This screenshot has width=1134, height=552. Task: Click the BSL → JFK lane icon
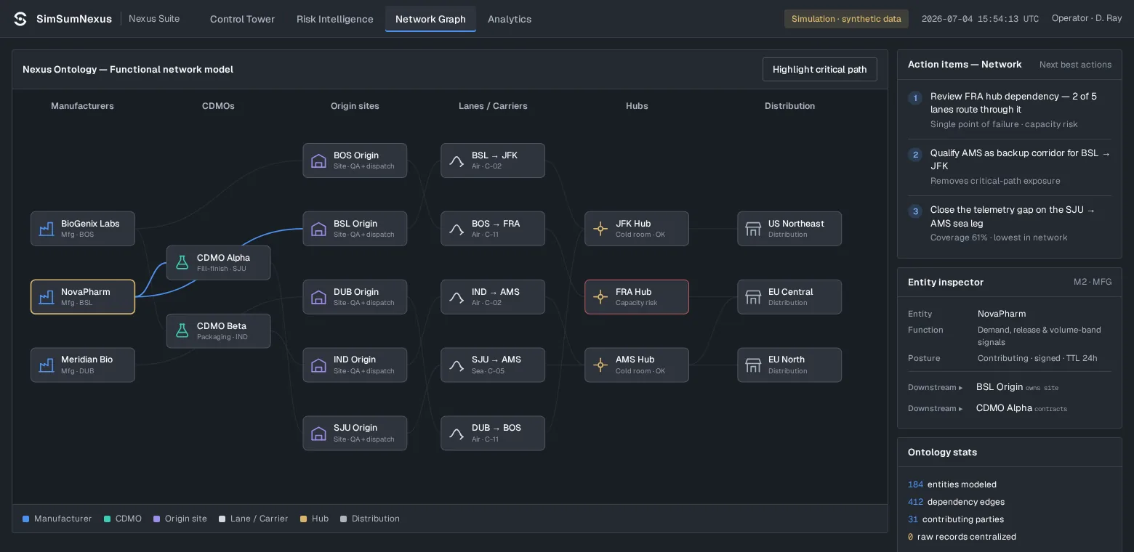457,161
